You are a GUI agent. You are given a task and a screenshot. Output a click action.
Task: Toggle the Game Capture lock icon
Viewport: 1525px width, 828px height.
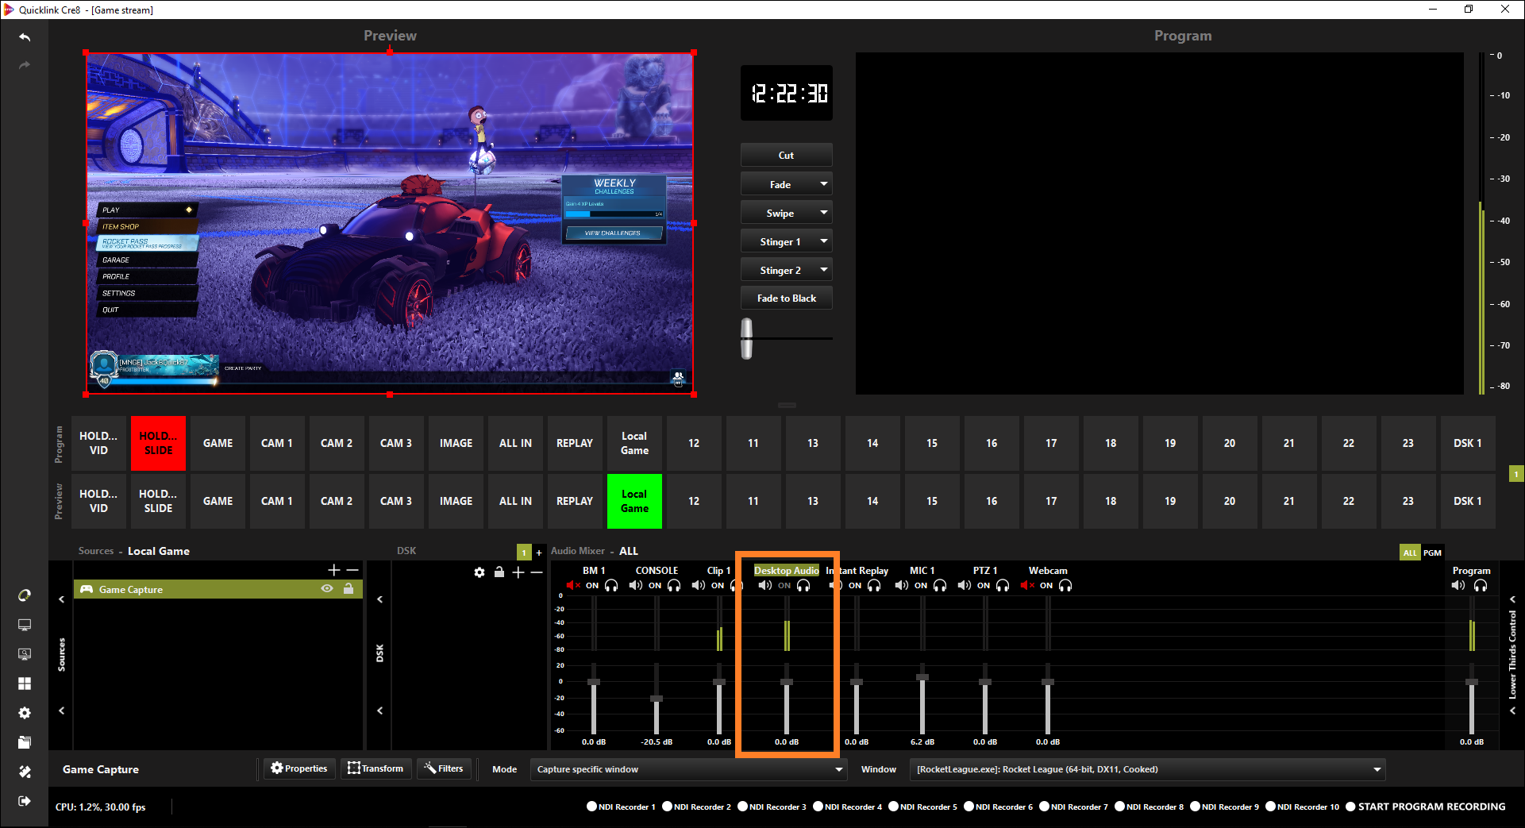point(349,589)
